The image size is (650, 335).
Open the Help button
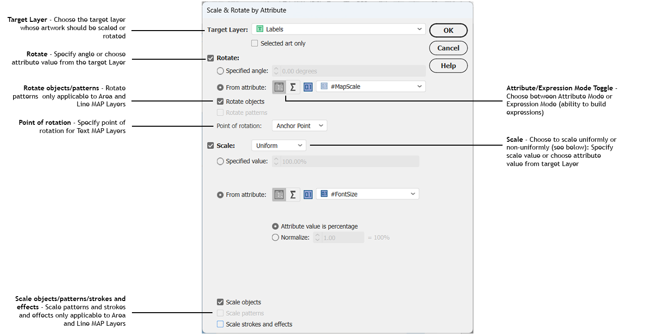tap(448, 66)
